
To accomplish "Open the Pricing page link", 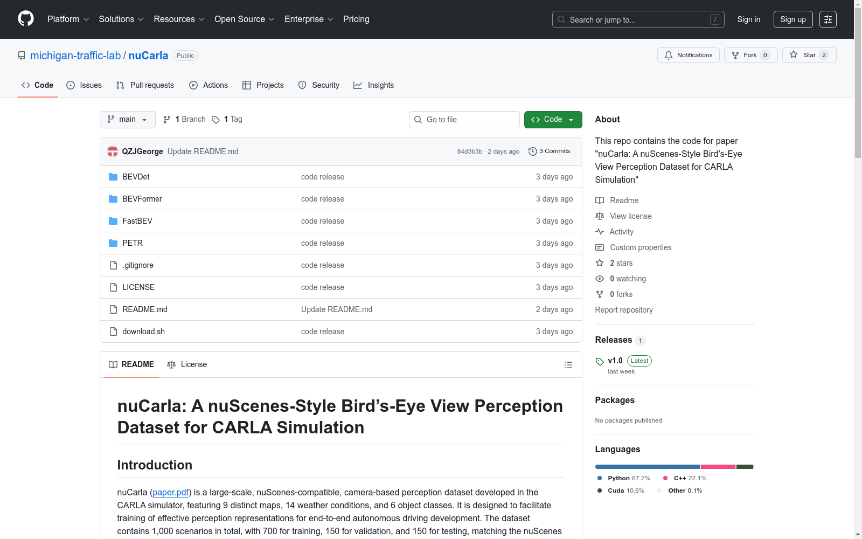I will pyautogui.click(x=356, y=19).
